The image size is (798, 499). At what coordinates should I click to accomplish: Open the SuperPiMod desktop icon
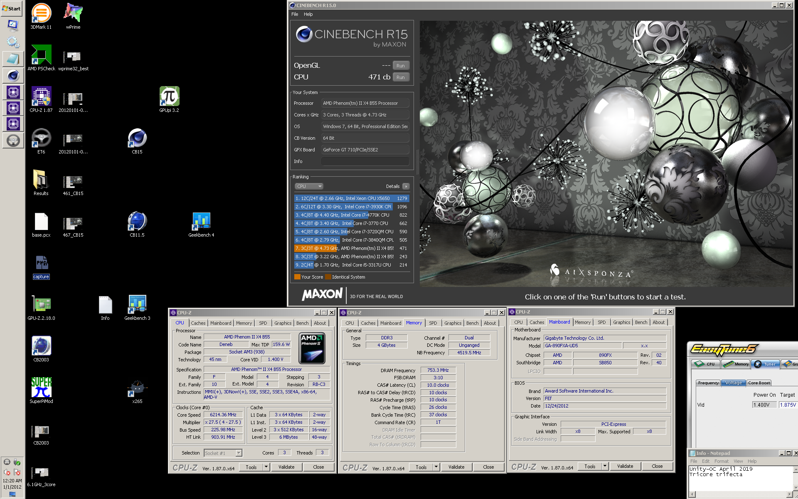pyautogui.click(x=41, y=390)
